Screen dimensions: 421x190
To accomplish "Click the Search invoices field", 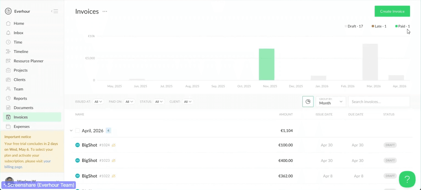I will (x=379, y=102).
